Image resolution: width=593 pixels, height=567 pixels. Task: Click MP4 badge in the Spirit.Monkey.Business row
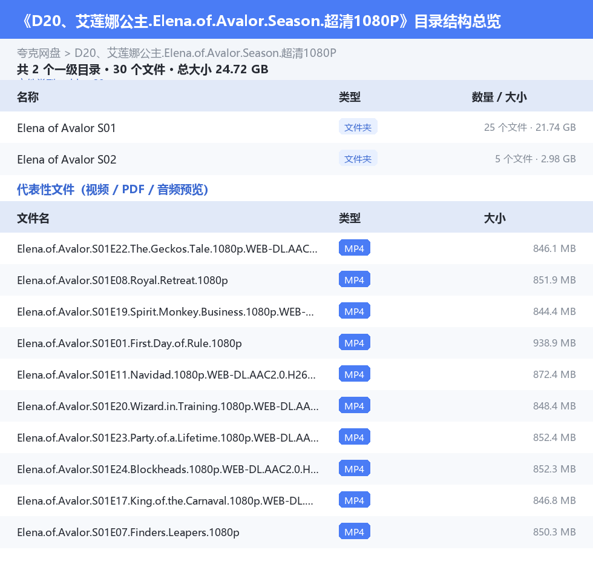(x=355, y=311)
